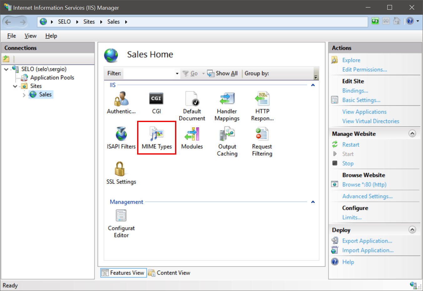Collapse the Sites tree node
Screen dimensions: 423x291
(15, 86)
